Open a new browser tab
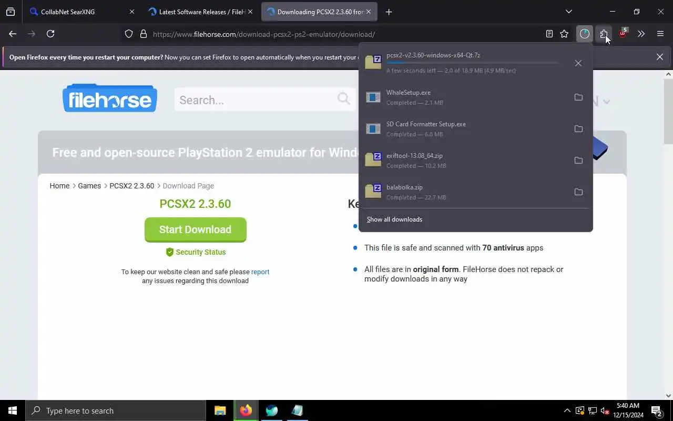673x421 pixels. coord(389,12)
